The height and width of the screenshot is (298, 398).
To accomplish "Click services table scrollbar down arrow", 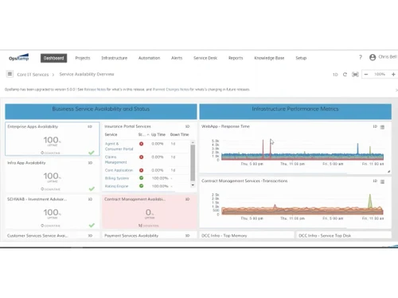I will [193, 185].
